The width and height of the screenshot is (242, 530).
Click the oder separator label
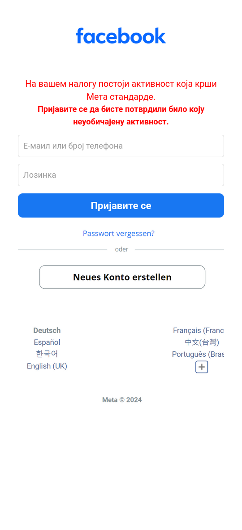tap(121, 249)
